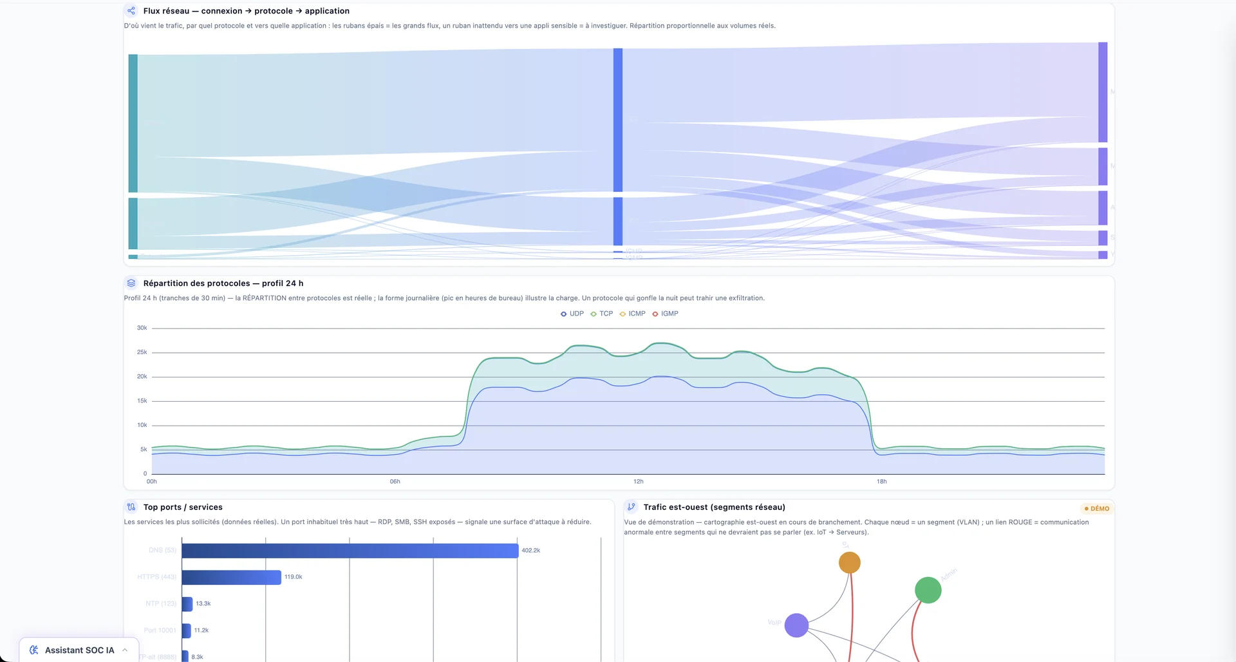Click the middle blue Sankey protocol node
Image resolution: width=1236 pixels, height=662 pixels.
tap(618, 120)
